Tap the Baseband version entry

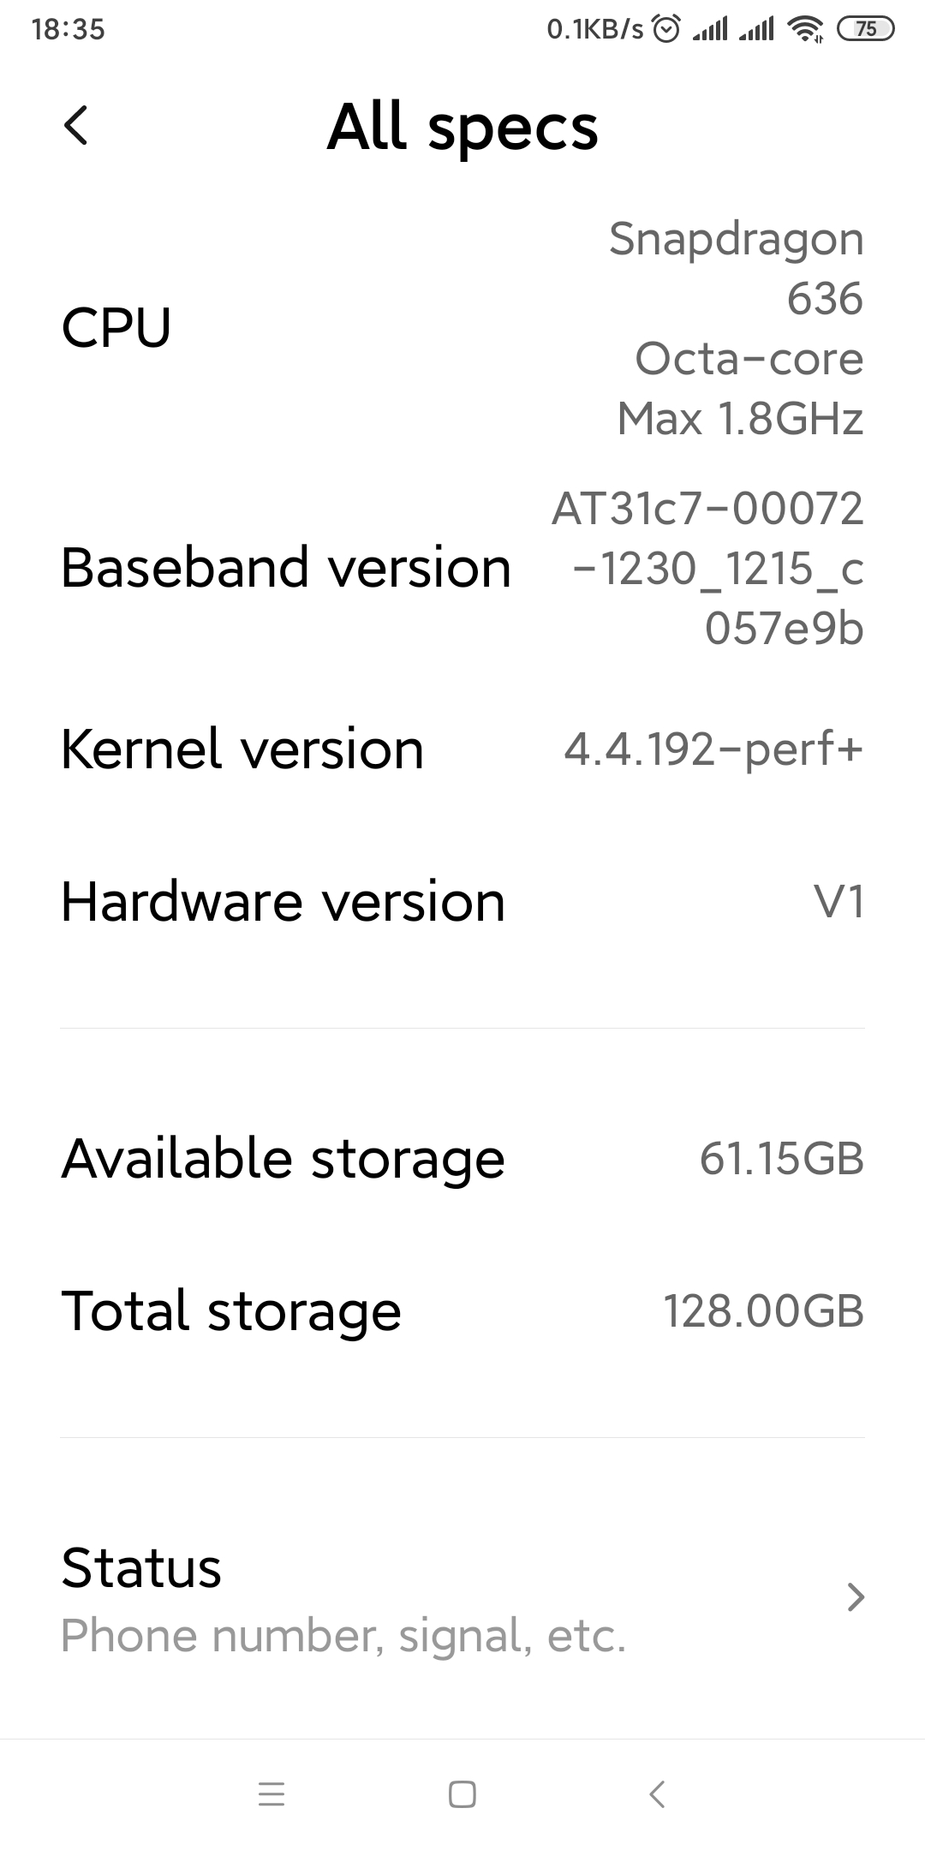(462, 568)
